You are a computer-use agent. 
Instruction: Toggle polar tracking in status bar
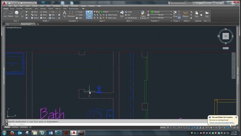[179, 128]
